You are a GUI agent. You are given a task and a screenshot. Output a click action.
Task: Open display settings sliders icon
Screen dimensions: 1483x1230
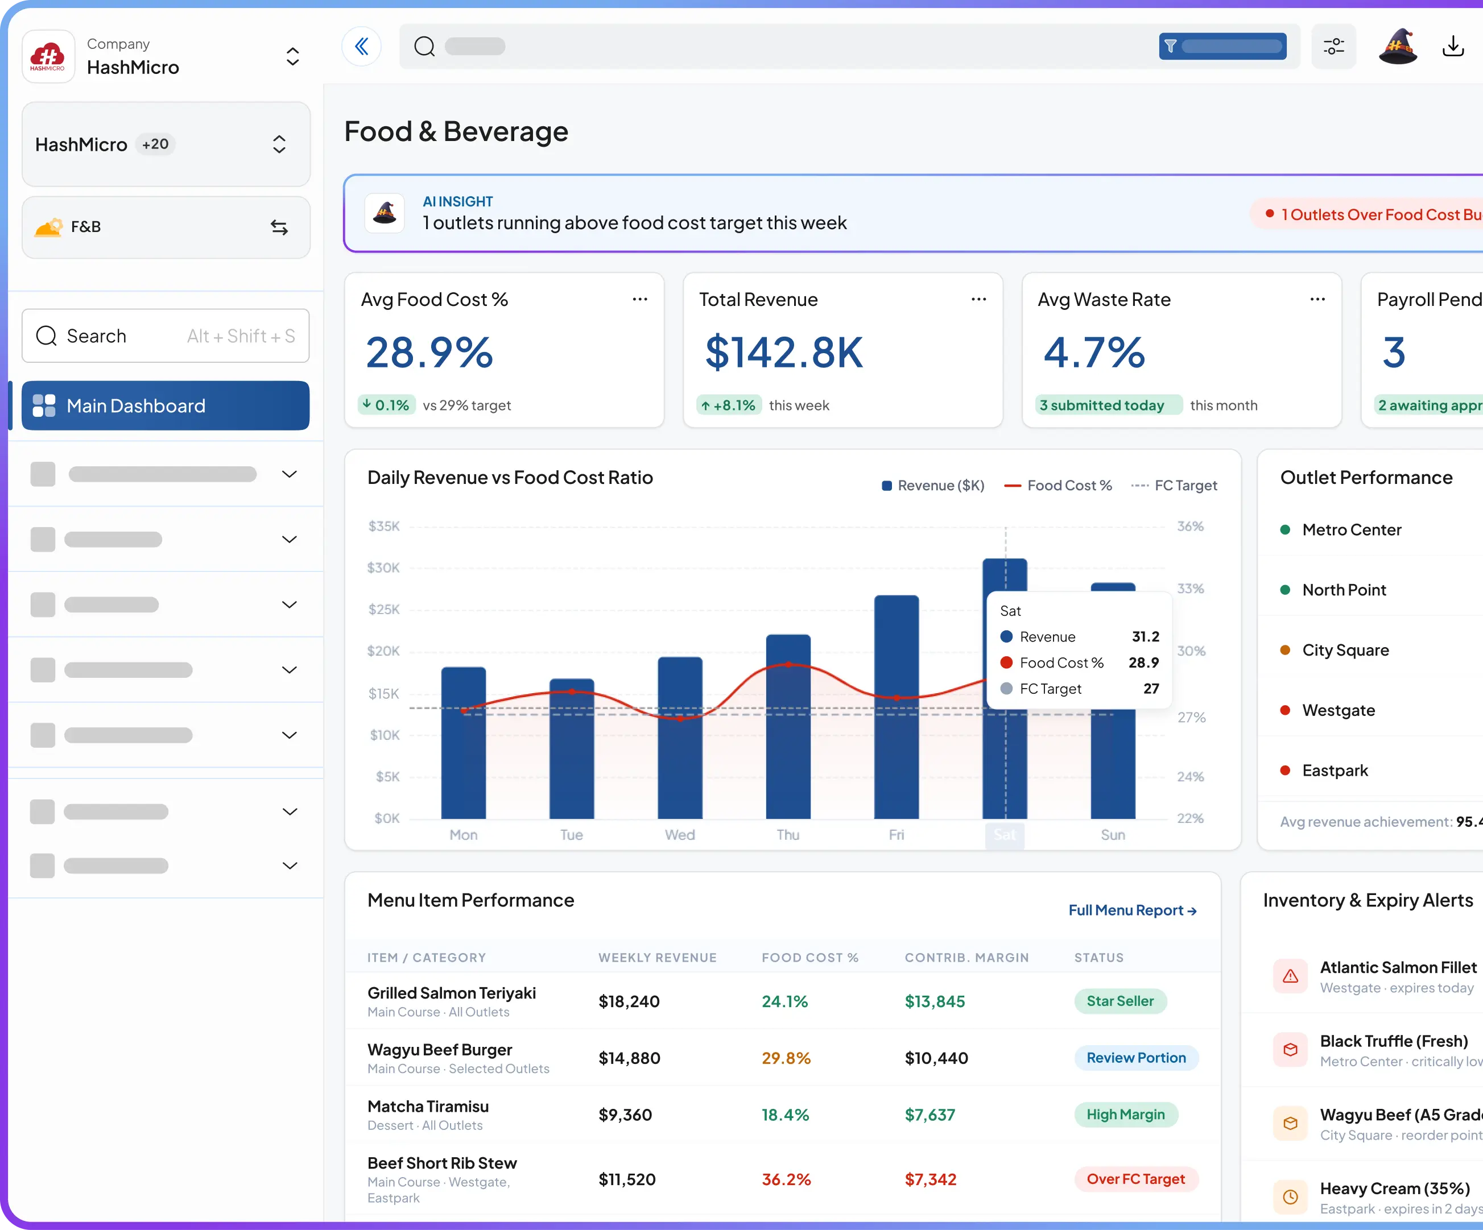(1333, 47)
